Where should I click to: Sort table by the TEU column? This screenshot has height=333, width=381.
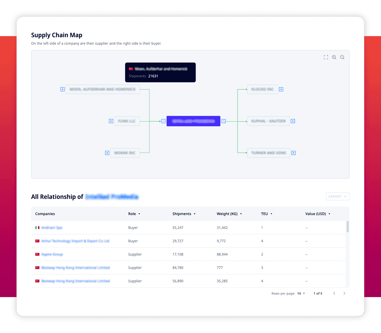tap(266, 214)
